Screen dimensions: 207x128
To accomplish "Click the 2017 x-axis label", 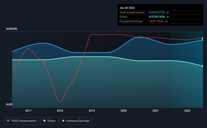I will [28, 111].
